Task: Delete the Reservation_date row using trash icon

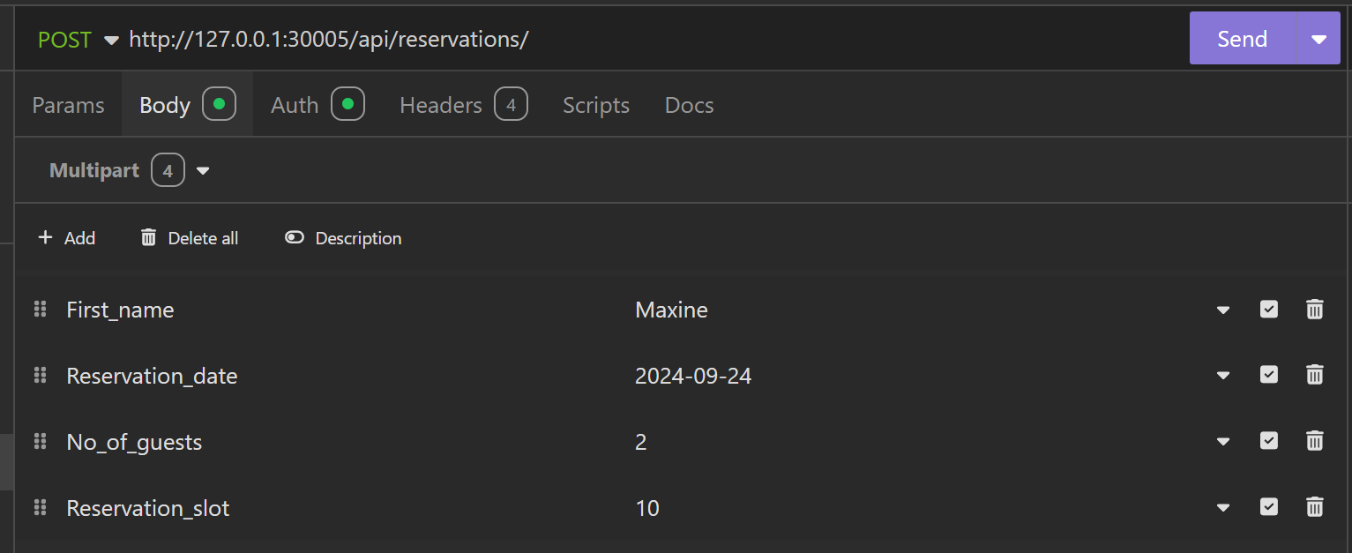Action: point(1314,376)
